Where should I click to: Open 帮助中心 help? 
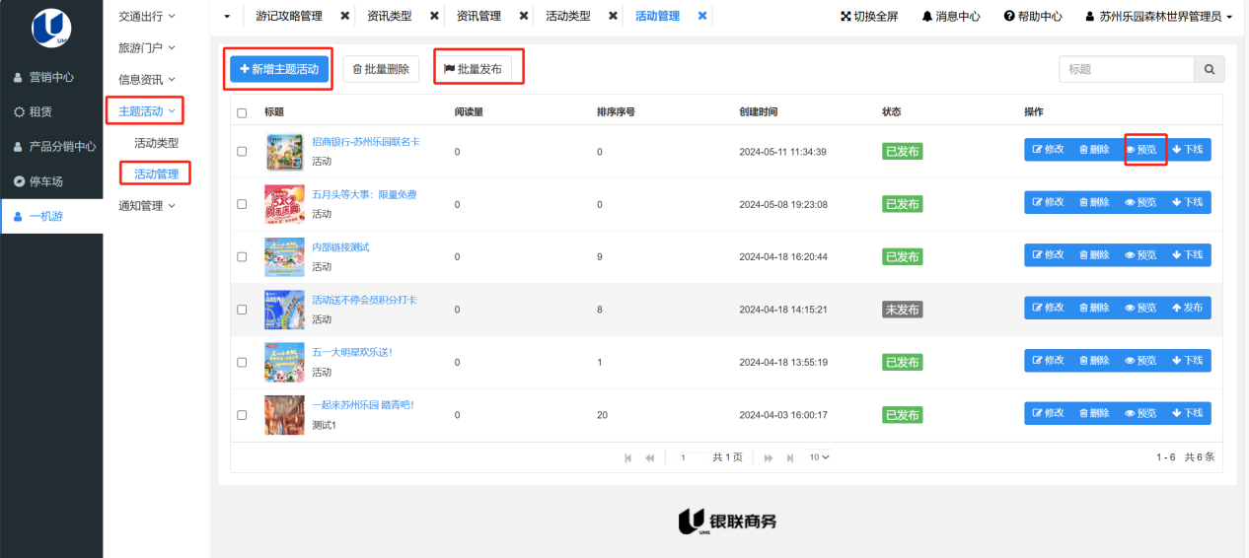(x=1033, y=17)
